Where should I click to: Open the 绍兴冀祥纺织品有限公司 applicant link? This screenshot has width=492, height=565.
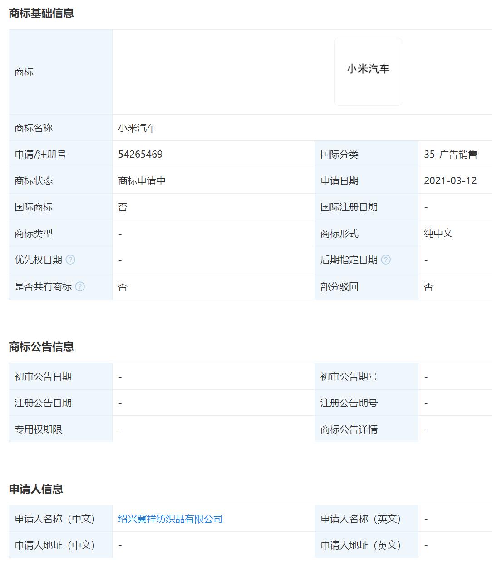click(170, 518)
